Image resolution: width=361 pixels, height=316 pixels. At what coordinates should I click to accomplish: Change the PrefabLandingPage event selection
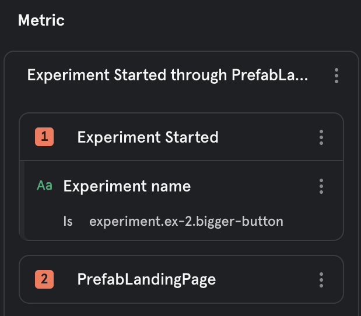(146, 279)
